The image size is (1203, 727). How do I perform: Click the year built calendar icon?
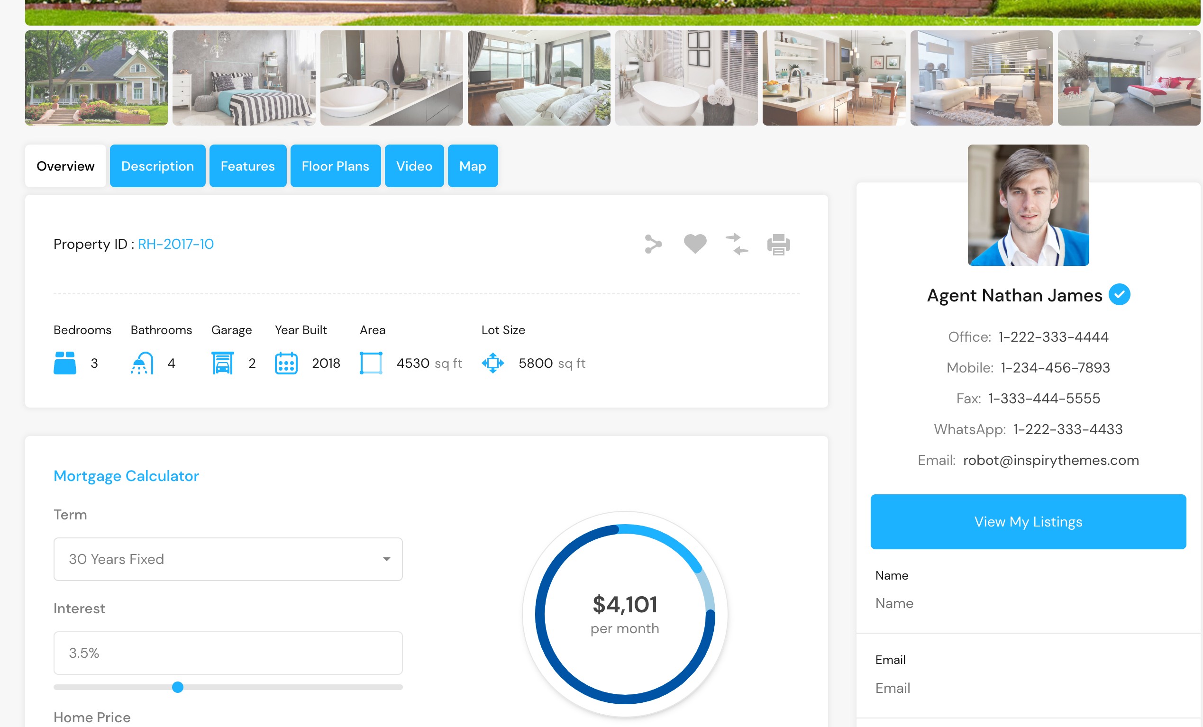tap(286, 363)
